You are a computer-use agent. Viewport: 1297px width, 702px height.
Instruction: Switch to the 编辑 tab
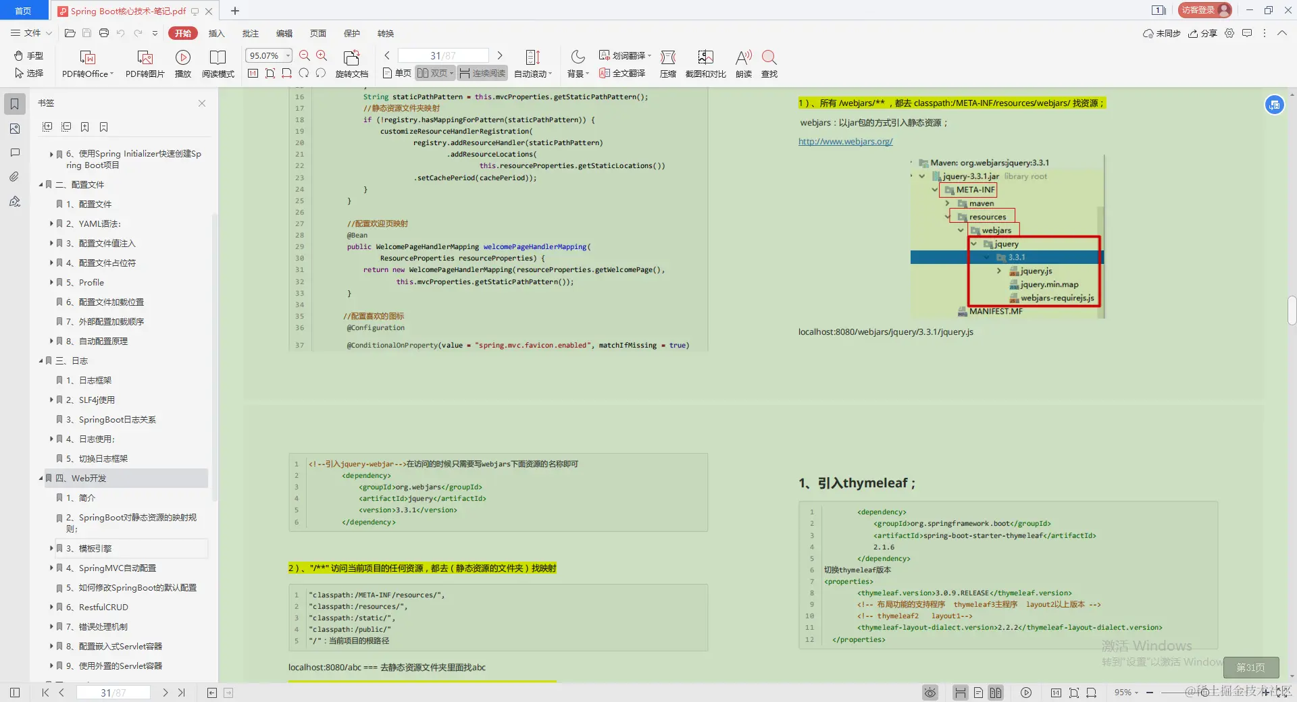tap(284, 33)
